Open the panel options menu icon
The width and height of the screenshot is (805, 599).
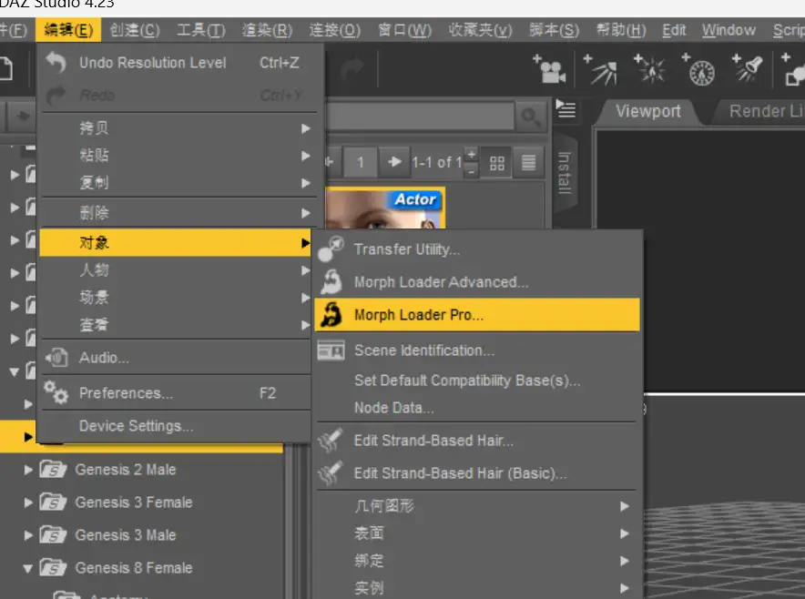566,109
